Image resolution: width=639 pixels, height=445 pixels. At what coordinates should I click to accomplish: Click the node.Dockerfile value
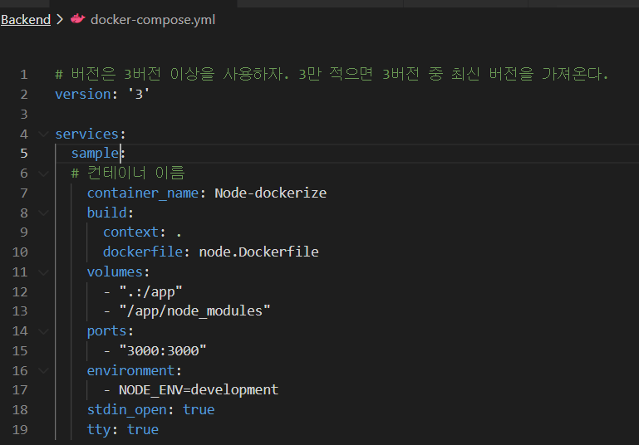258,252
